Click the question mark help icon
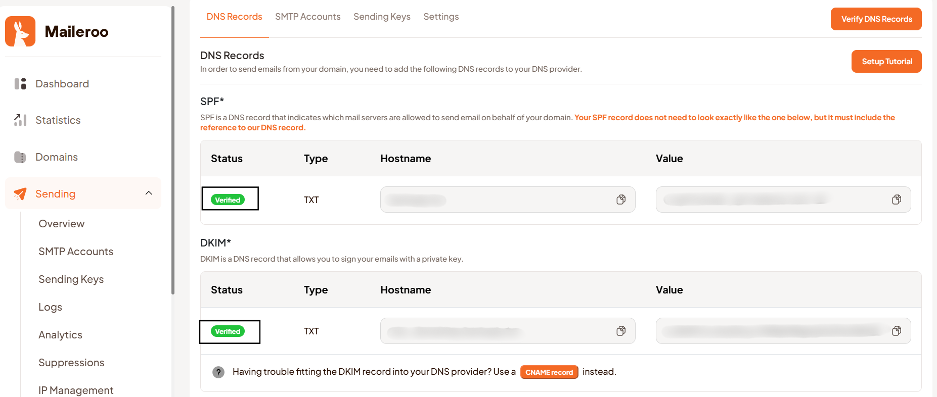The width and height of the screenshot is (937, 397). tap(218, 372)
